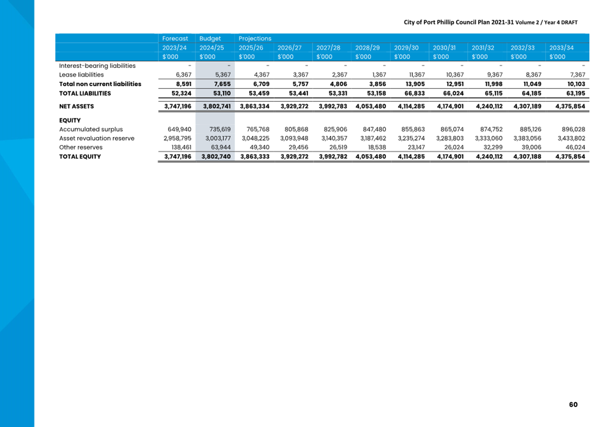Viewport: 611px width, 427px height.
Task: Select the Budget column heading
Action: [x=210, y=39]
